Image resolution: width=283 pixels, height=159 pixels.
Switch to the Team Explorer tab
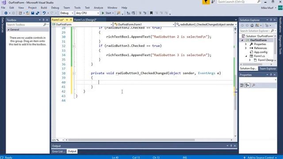(268, 68)
